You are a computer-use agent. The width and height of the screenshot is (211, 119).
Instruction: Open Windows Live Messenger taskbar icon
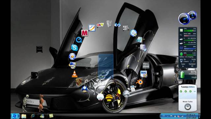click(x=42, y=116)
